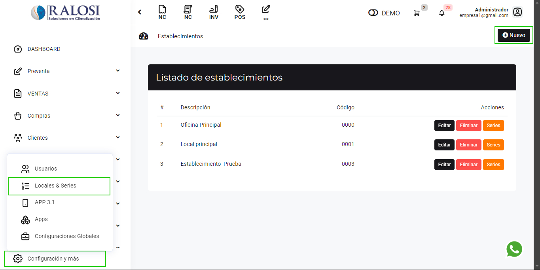Open Series for Local principal
Viewport: 540px width, 270px height.
click(493, 145)
